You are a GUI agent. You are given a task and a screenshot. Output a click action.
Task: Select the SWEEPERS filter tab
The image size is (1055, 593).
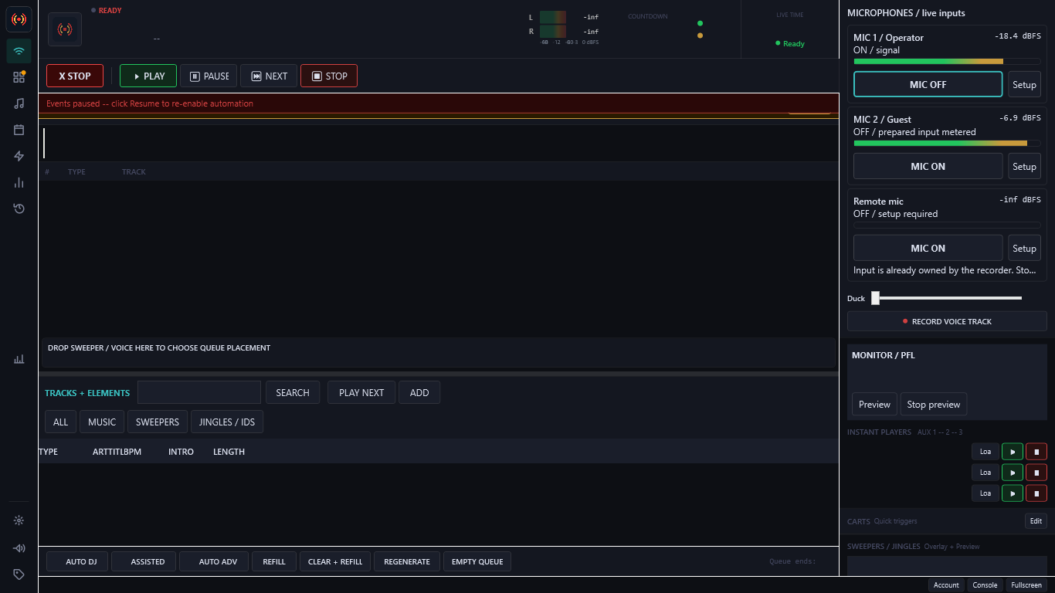point(158,422)
